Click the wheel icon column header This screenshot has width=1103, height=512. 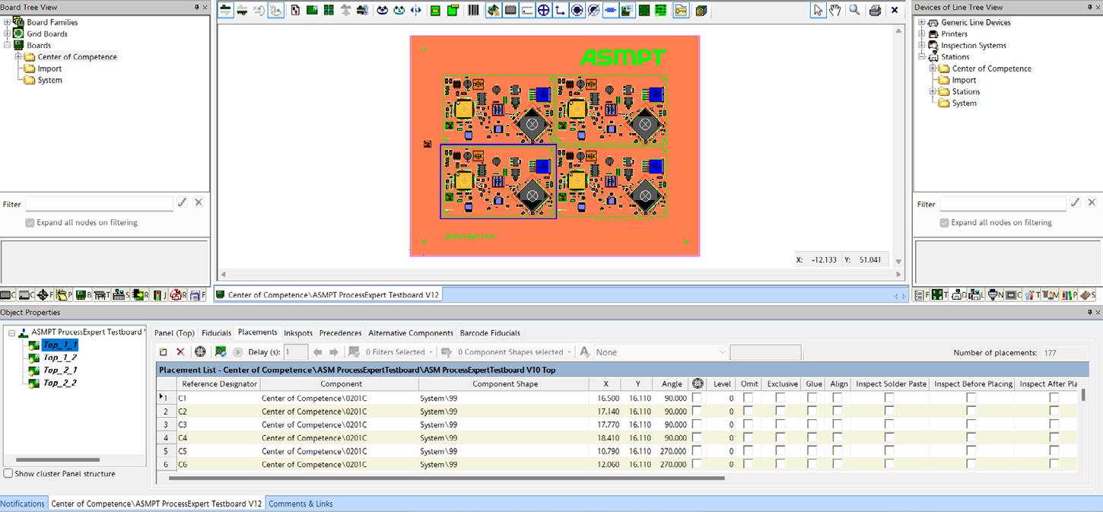[698, 383]
